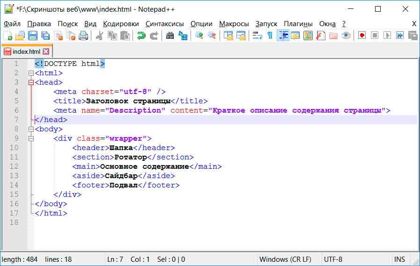The image size is (420, 266).
Task: Open the Окна menu
Action: click(327, 24)
